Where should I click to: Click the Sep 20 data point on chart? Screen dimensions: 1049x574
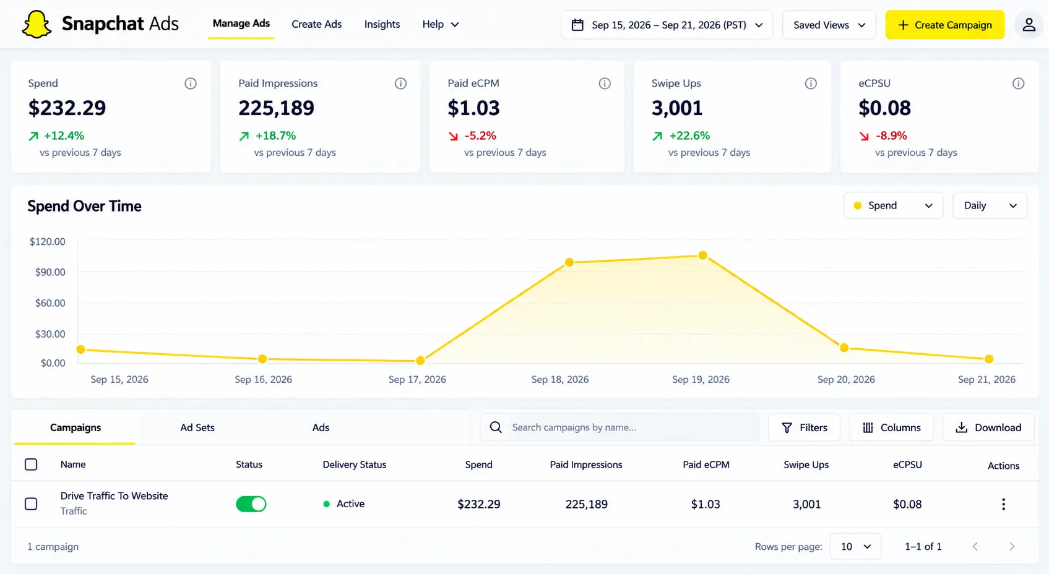pyautogui.click(x=844, y=348)
